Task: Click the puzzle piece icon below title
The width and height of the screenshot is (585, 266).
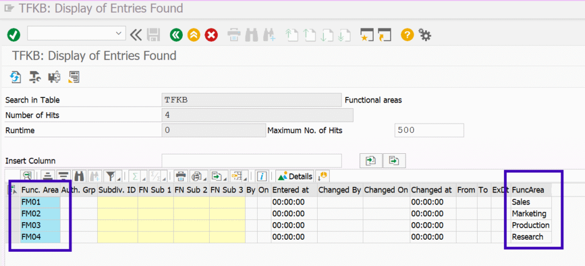Action: 54,77
